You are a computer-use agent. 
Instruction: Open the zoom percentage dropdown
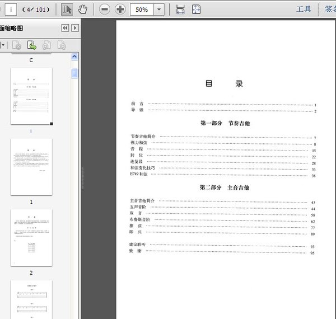click(159, 10)
